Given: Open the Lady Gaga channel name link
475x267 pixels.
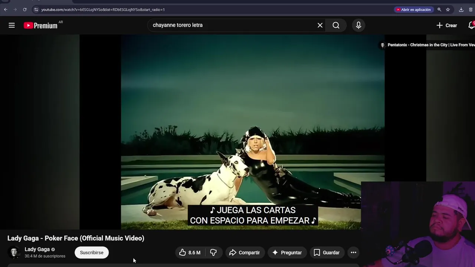Looking at the screenshot, I should 37,250.
